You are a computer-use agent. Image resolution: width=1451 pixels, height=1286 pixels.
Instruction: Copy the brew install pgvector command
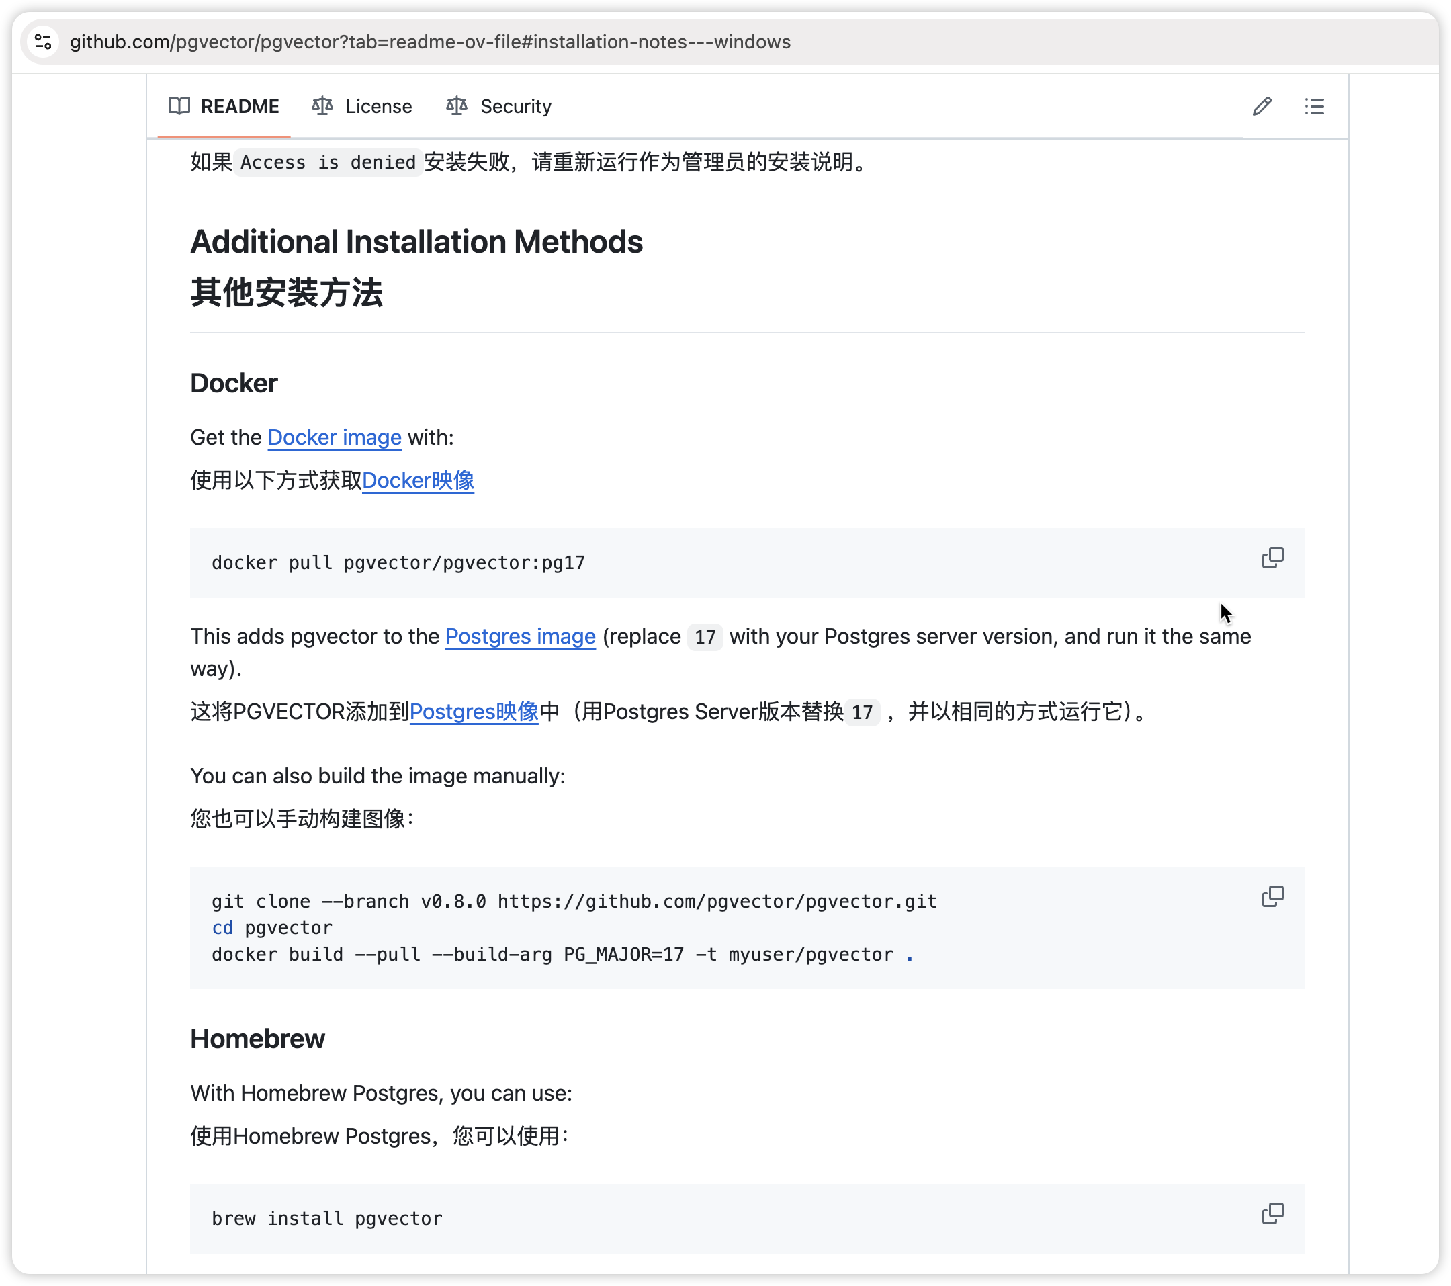coord(1272,1213)
